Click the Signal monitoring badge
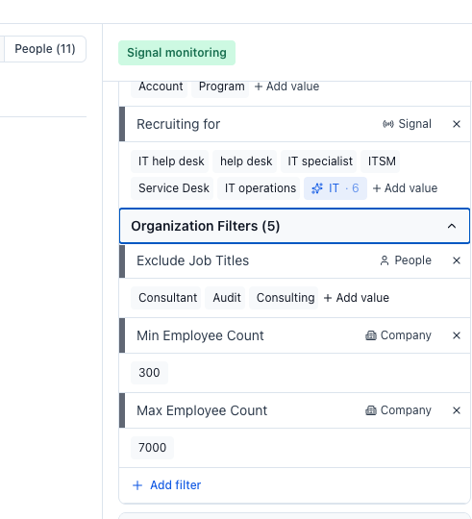 point(177,53)
